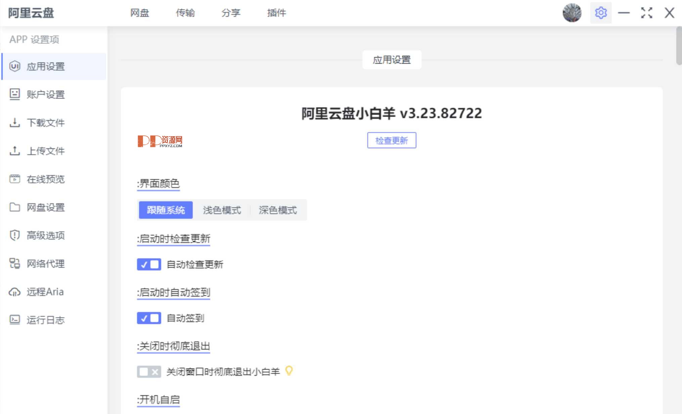Click the 运行日志 terminal icon
682x414 pixels.
tap(15, 320)
